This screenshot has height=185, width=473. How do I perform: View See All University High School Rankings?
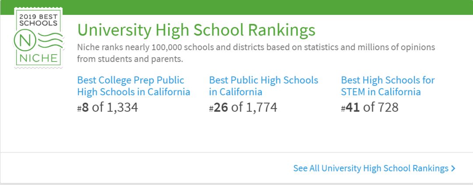(x=374, y=168)
